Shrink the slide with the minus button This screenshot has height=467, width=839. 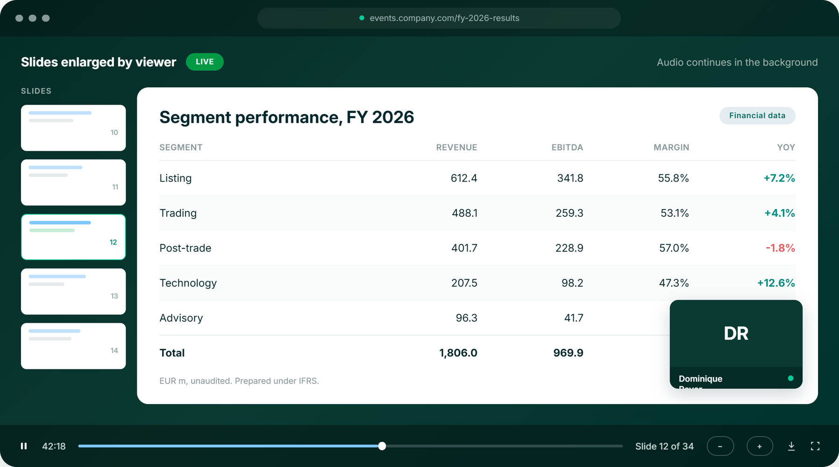coord(720,446)
